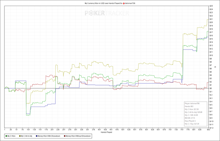
Task: Click the y-axis tick label $-5
Action: [211, 105]
